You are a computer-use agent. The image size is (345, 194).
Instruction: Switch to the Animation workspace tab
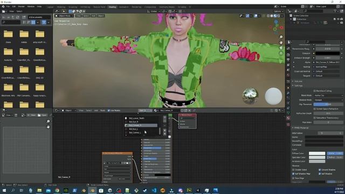(x=123, y=7)
